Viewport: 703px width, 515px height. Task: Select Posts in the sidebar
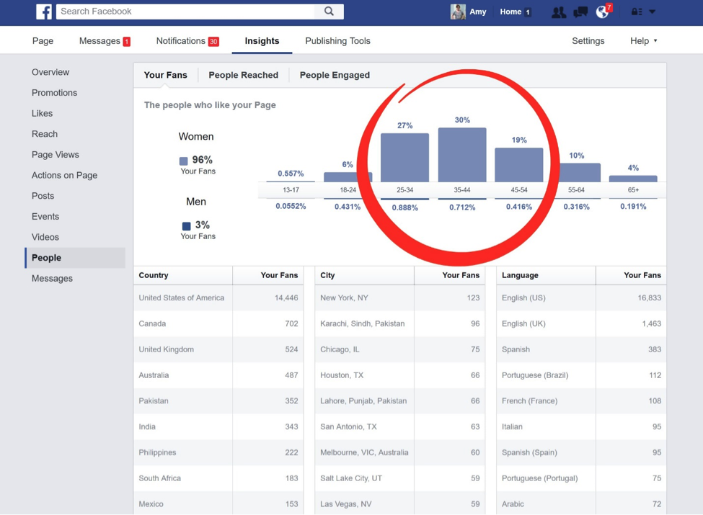[x=43, y=196]
